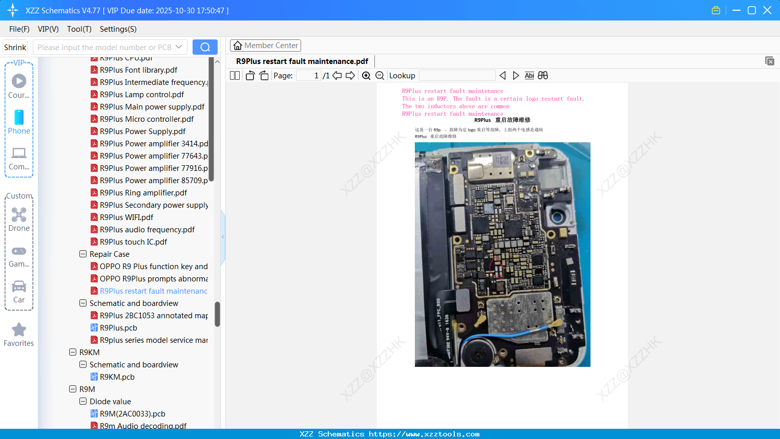Toggle whole-word matching with the Abi icon
The image size is (780, 439).
(529, 75)
